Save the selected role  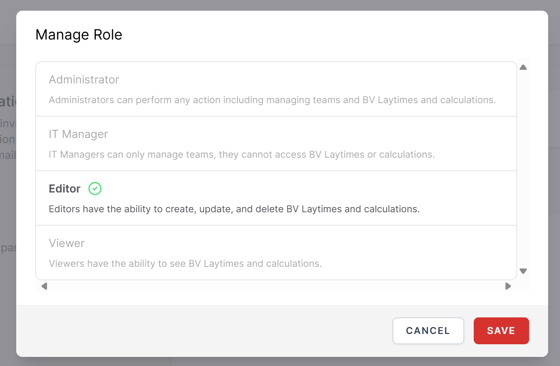(x=501, y=331)
